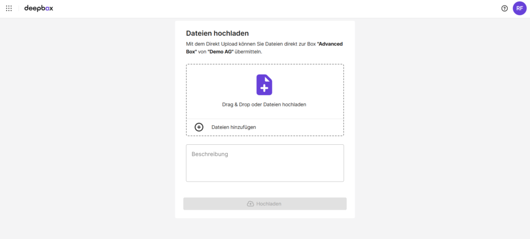Click the empty top header bar

click(259, 8)
